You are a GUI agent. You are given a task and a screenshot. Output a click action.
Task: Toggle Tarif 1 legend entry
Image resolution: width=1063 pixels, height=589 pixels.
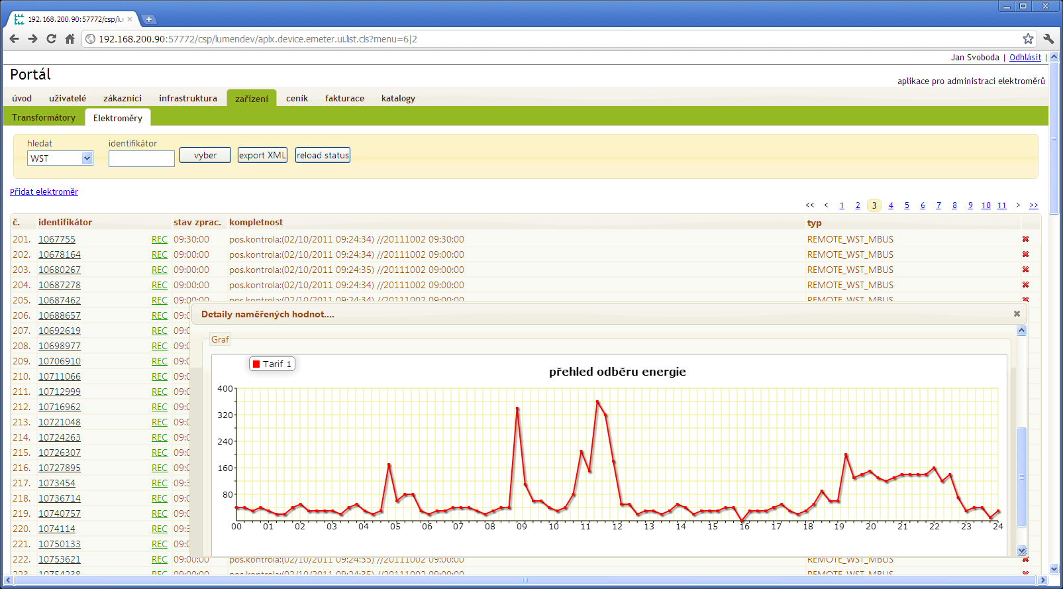(x=272, y=364)
